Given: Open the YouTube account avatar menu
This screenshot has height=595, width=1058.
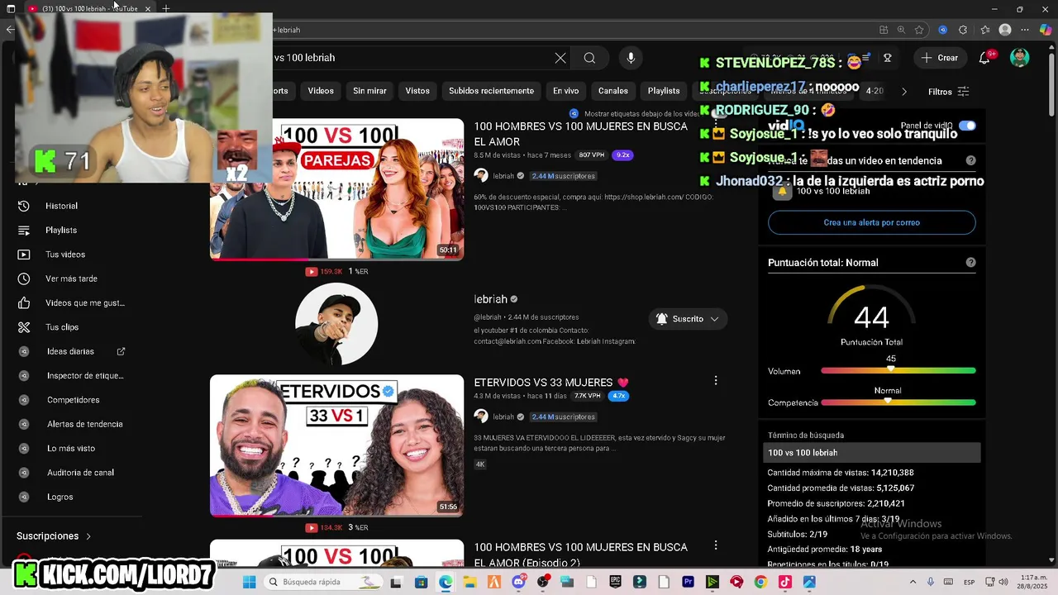Looking at the screenshot, I should pos(1020,58).
